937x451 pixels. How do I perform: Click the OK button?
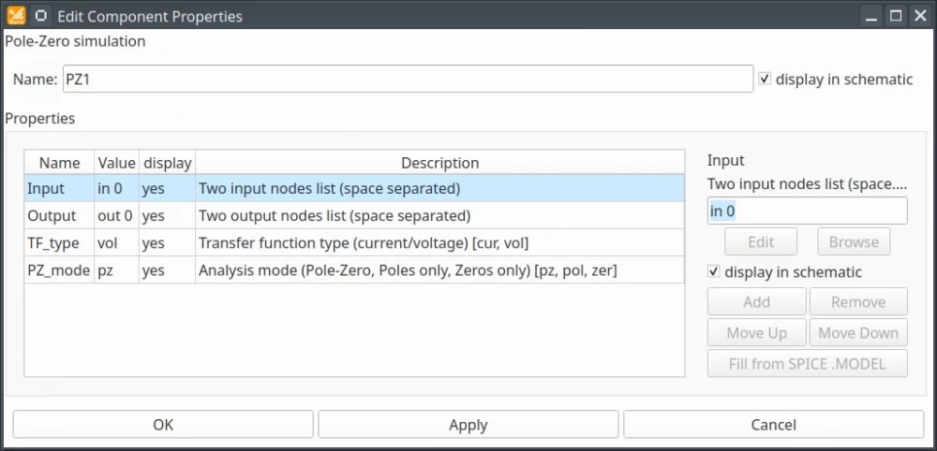[x=163, y=425]
